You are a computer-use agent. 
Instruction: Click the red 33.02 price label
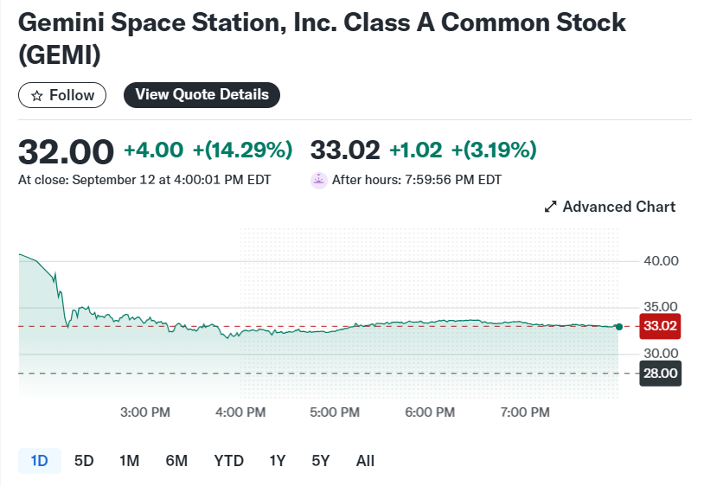(660, 326)
